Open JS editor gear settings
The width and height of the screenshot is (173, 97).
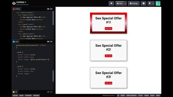point(48,92)
